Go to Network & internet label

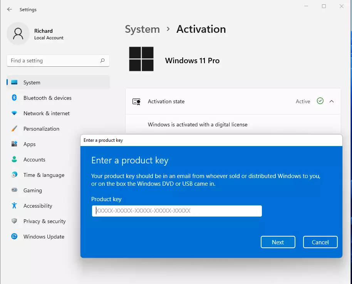pyautogui.click(x=47, y=113)
